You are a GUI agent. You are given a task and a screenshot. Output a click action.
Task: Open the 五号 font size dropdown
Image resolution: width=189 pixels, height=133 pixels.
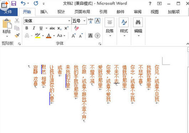[85, 21]
